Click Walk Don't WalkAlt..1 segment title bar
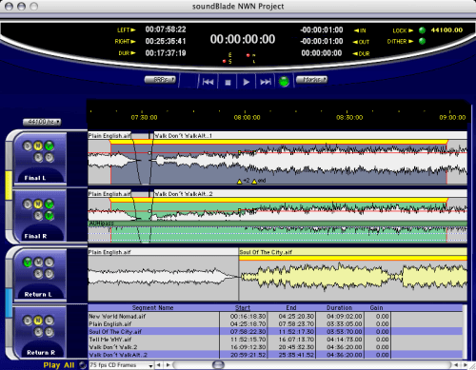Screen dimensions: 476x370 (x=310, y=136)
